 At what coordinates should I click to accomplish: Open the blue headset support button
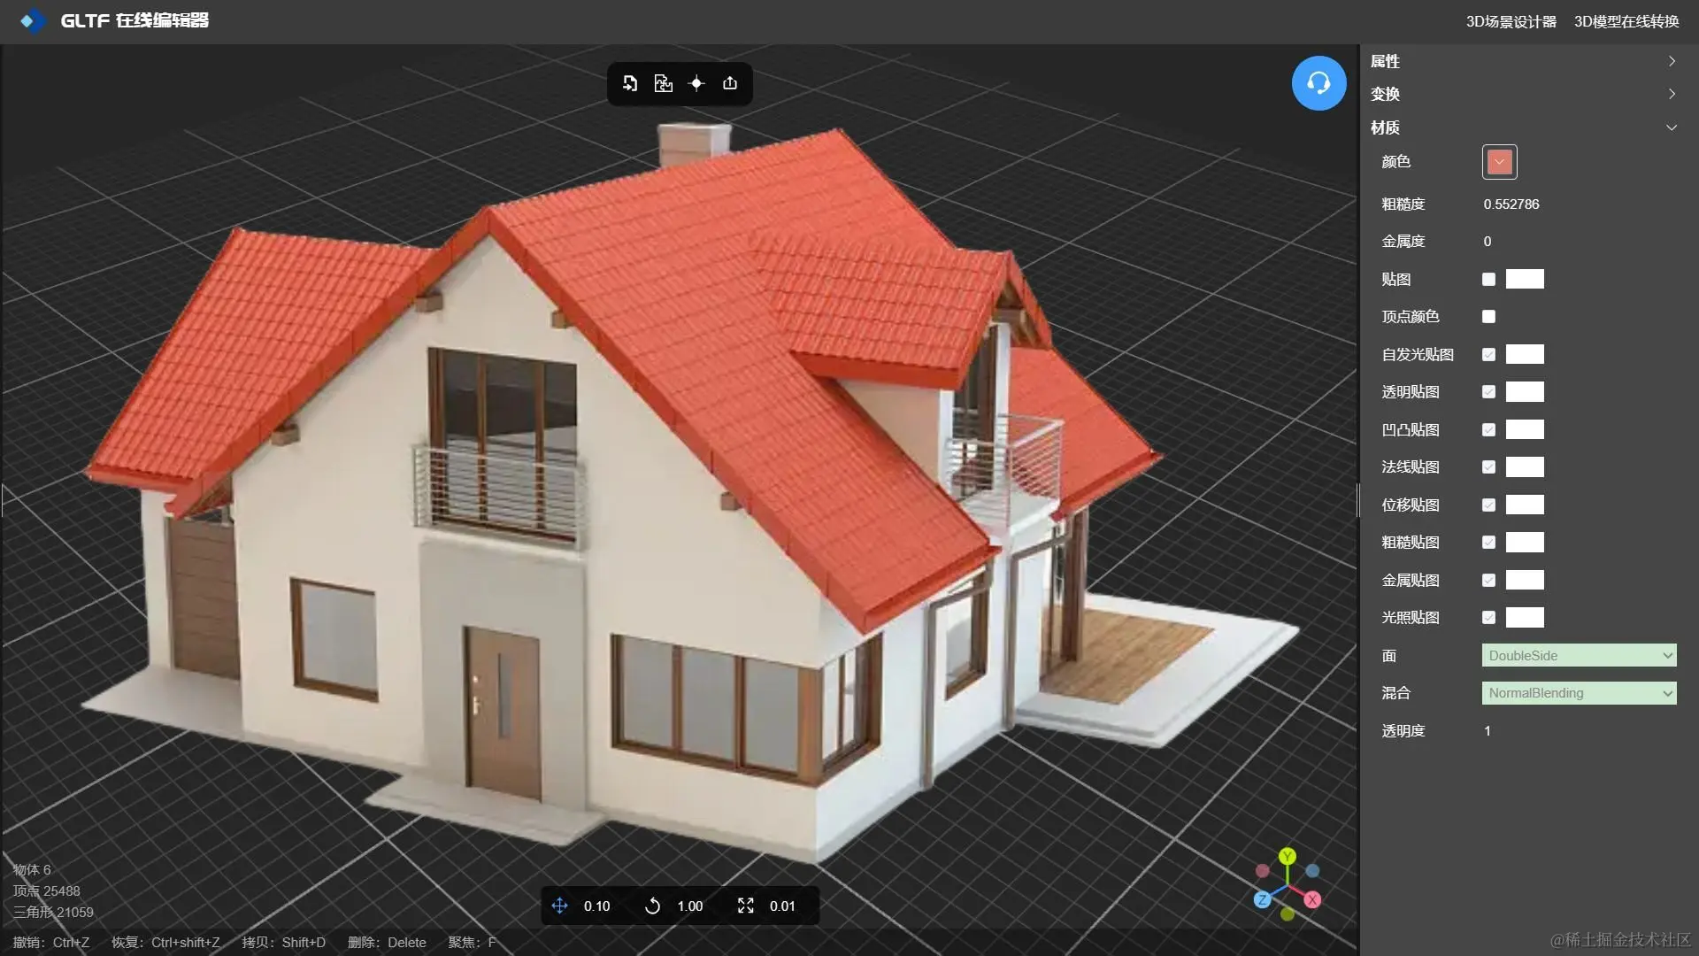[1318, 83]
